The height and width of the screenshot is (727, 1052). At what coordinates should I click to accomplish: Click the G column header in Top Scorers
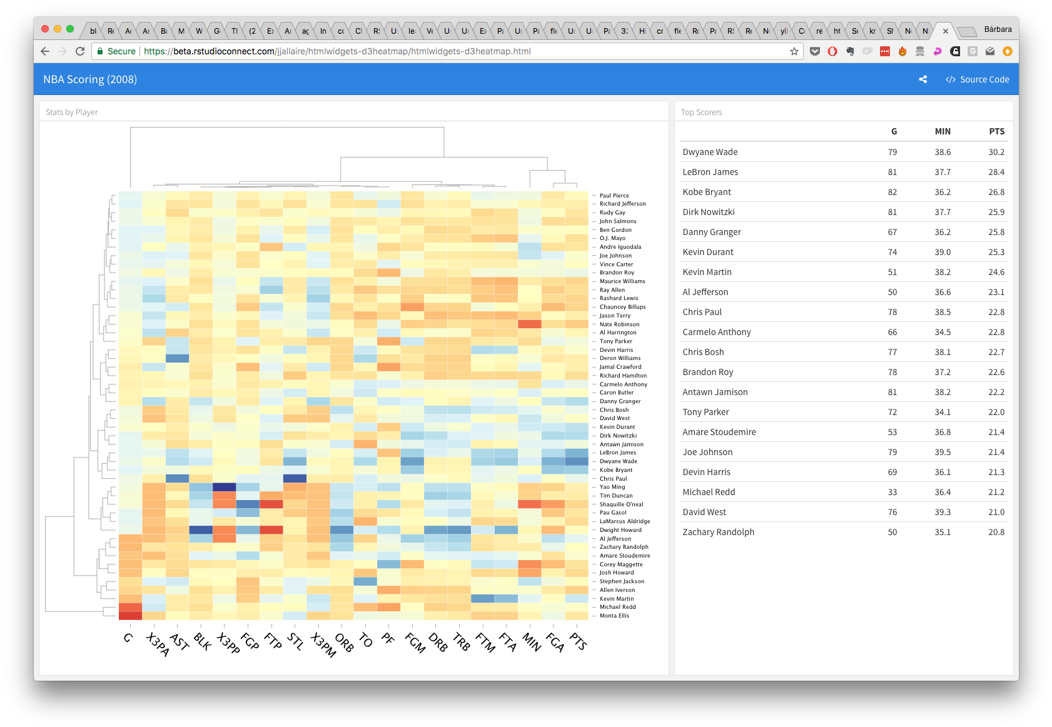click(x=894, y=131)
